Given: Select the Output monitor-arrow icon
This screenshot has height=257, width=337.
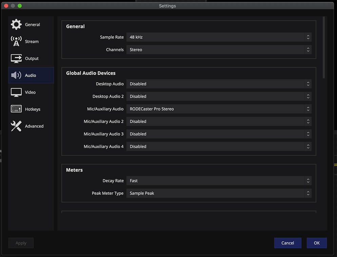Looking at the screenshot, I should pos(16,58).
